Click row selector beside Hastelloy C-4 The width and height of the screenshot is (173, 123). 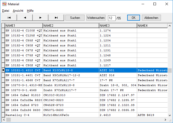pos(3,115)
